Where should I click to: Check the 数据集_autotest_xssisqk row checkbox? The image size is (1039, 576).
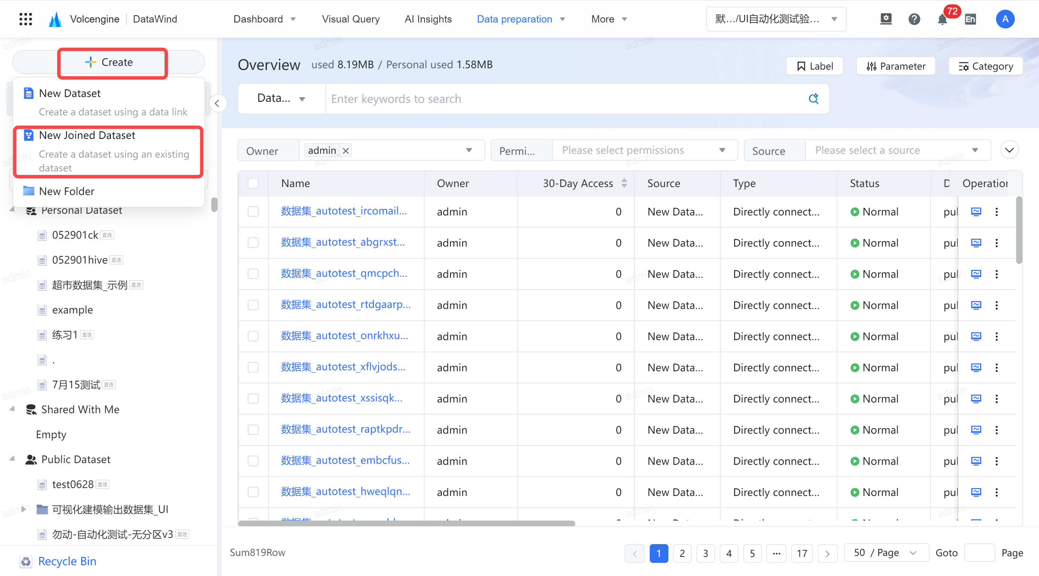click(253, 399)
